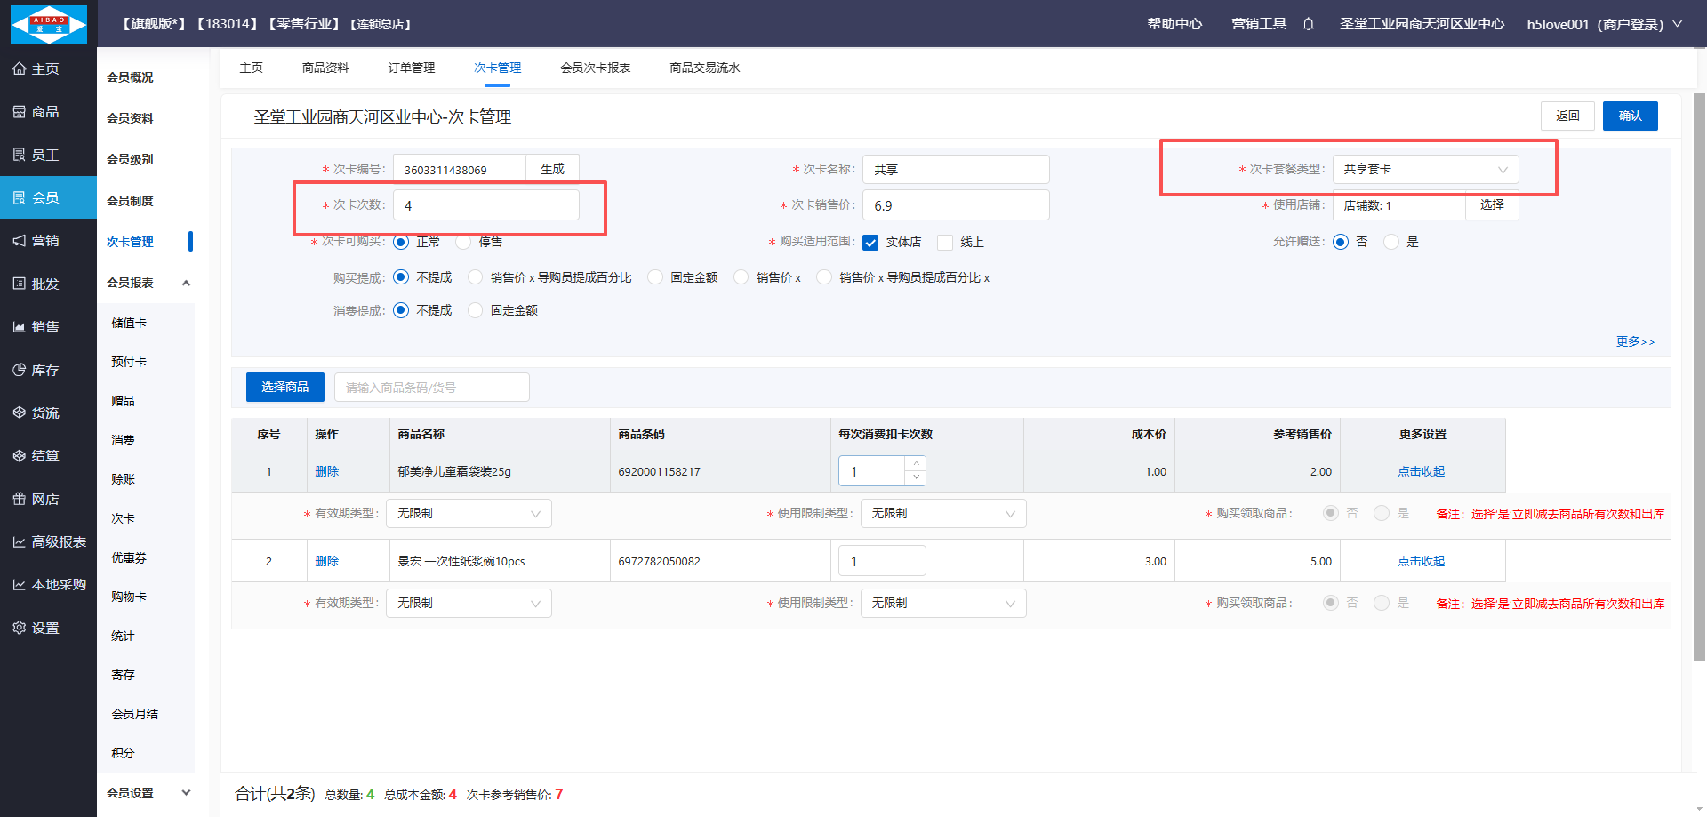
Task: Click the 选择商品 button
Action: 284,387
